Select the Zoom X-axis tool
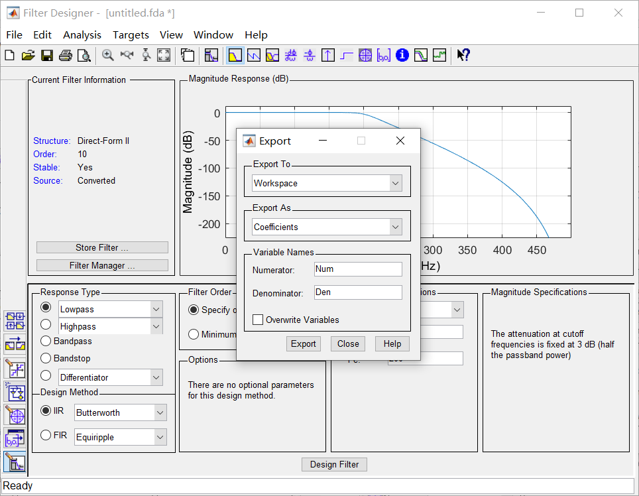Screen dimensions: 639x496 tap(127, 55)
